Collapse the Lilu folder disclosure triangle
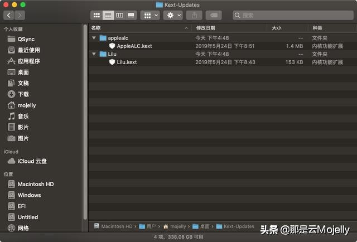Screen dimensions: 357x242 94,54
